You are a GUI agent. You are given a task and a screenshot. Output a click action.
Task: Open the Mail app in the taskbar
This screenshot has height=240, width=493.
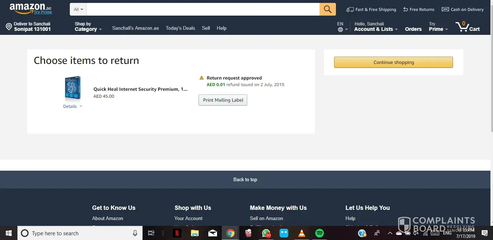pyautogui.click(x=213, y=233)
